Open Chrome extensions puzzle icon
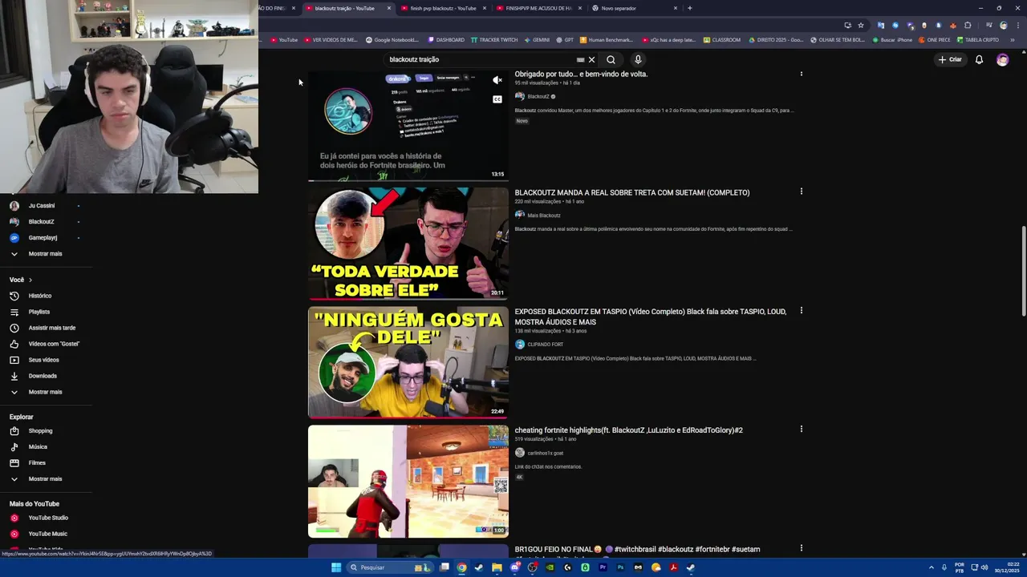This screenshot has width=1027, height=577. (x=968, y=25)
